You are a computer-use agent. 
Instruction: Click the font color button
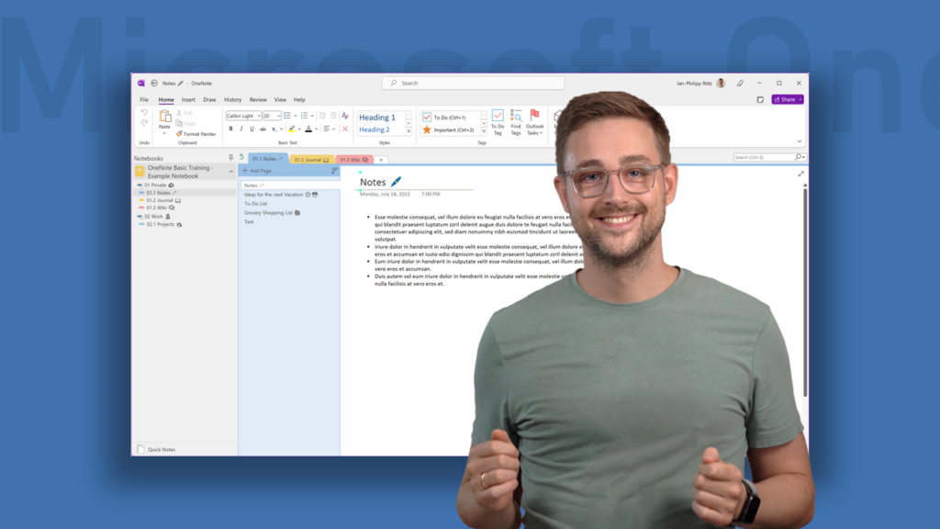coord(308,129)
